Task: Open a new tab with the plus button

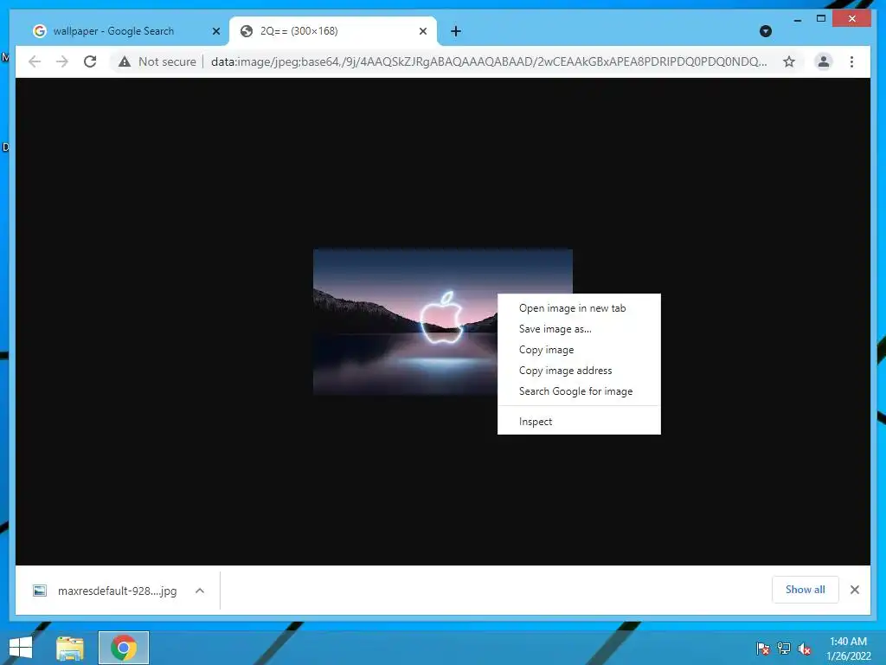Action: point(456,31)
